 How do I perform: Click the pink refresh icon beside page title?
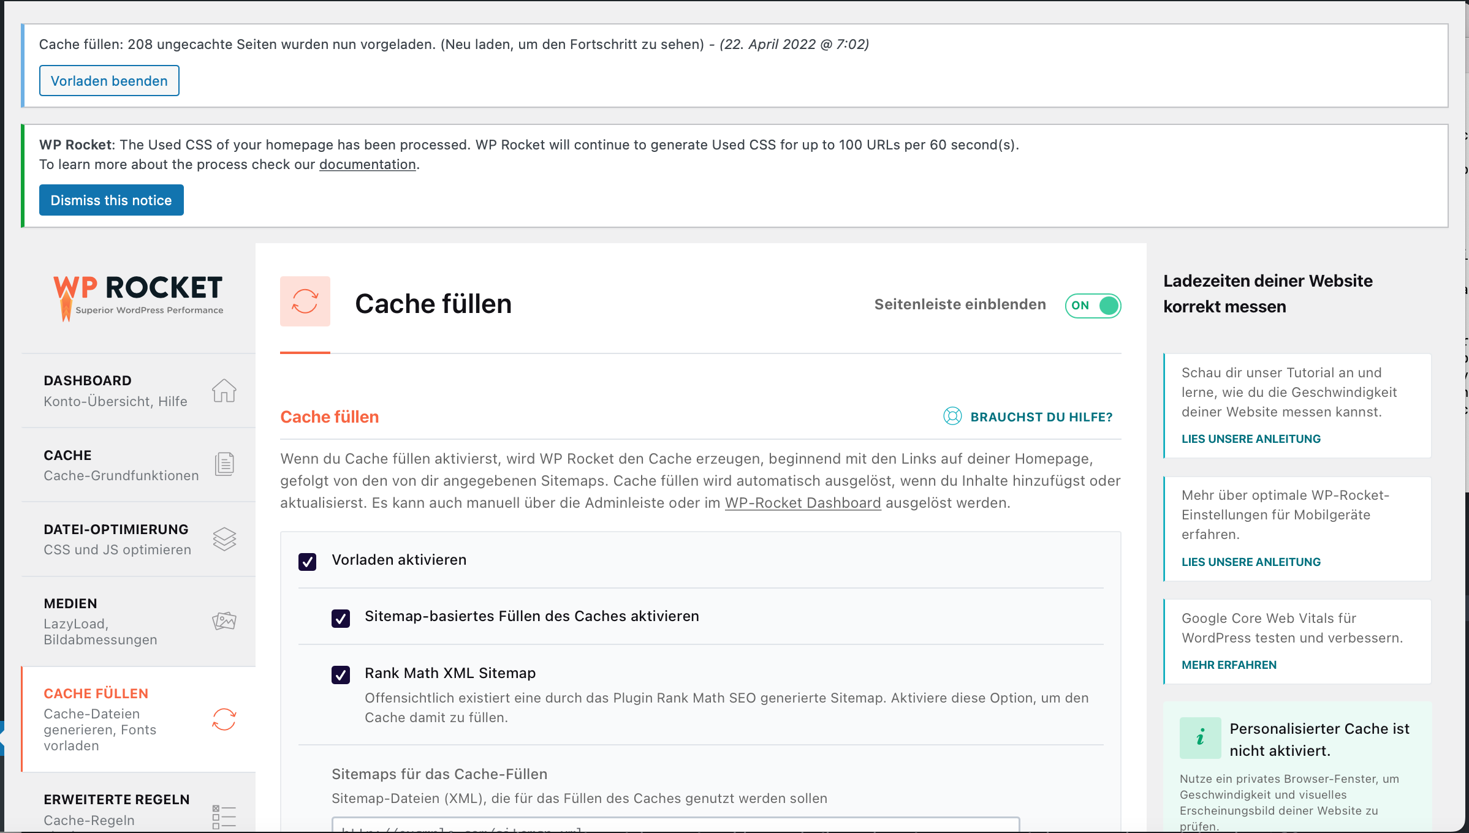[x=305, y=301]
